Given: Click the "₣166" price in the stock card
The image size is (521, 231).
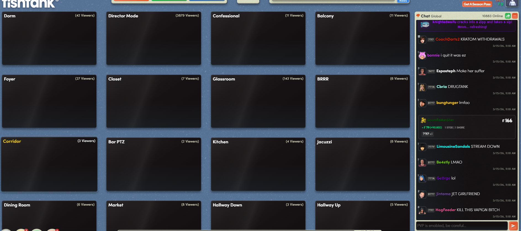Looking at the screenshot, I should 507,121.
